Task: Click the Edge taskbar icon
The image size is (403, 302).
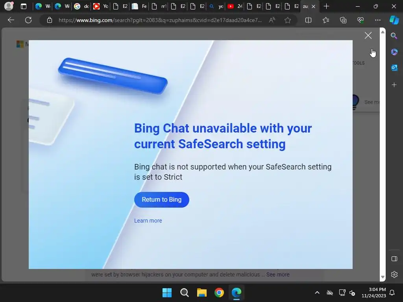Action: 237,293
